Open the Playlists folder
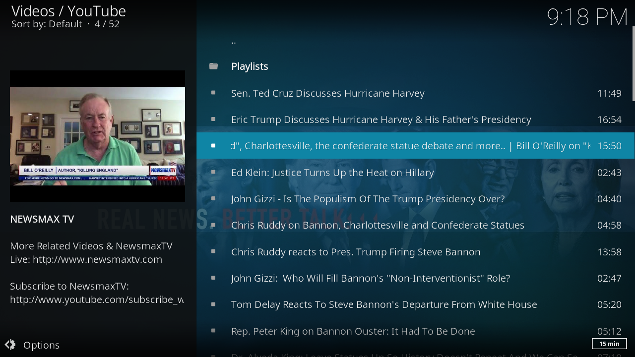 click(x=250, y=66)
